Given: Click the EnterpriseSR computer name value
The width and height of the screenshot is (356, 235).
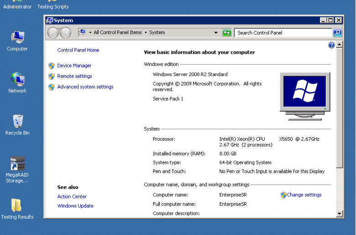Looking at the screenshot, I should [x=233, y=195].
